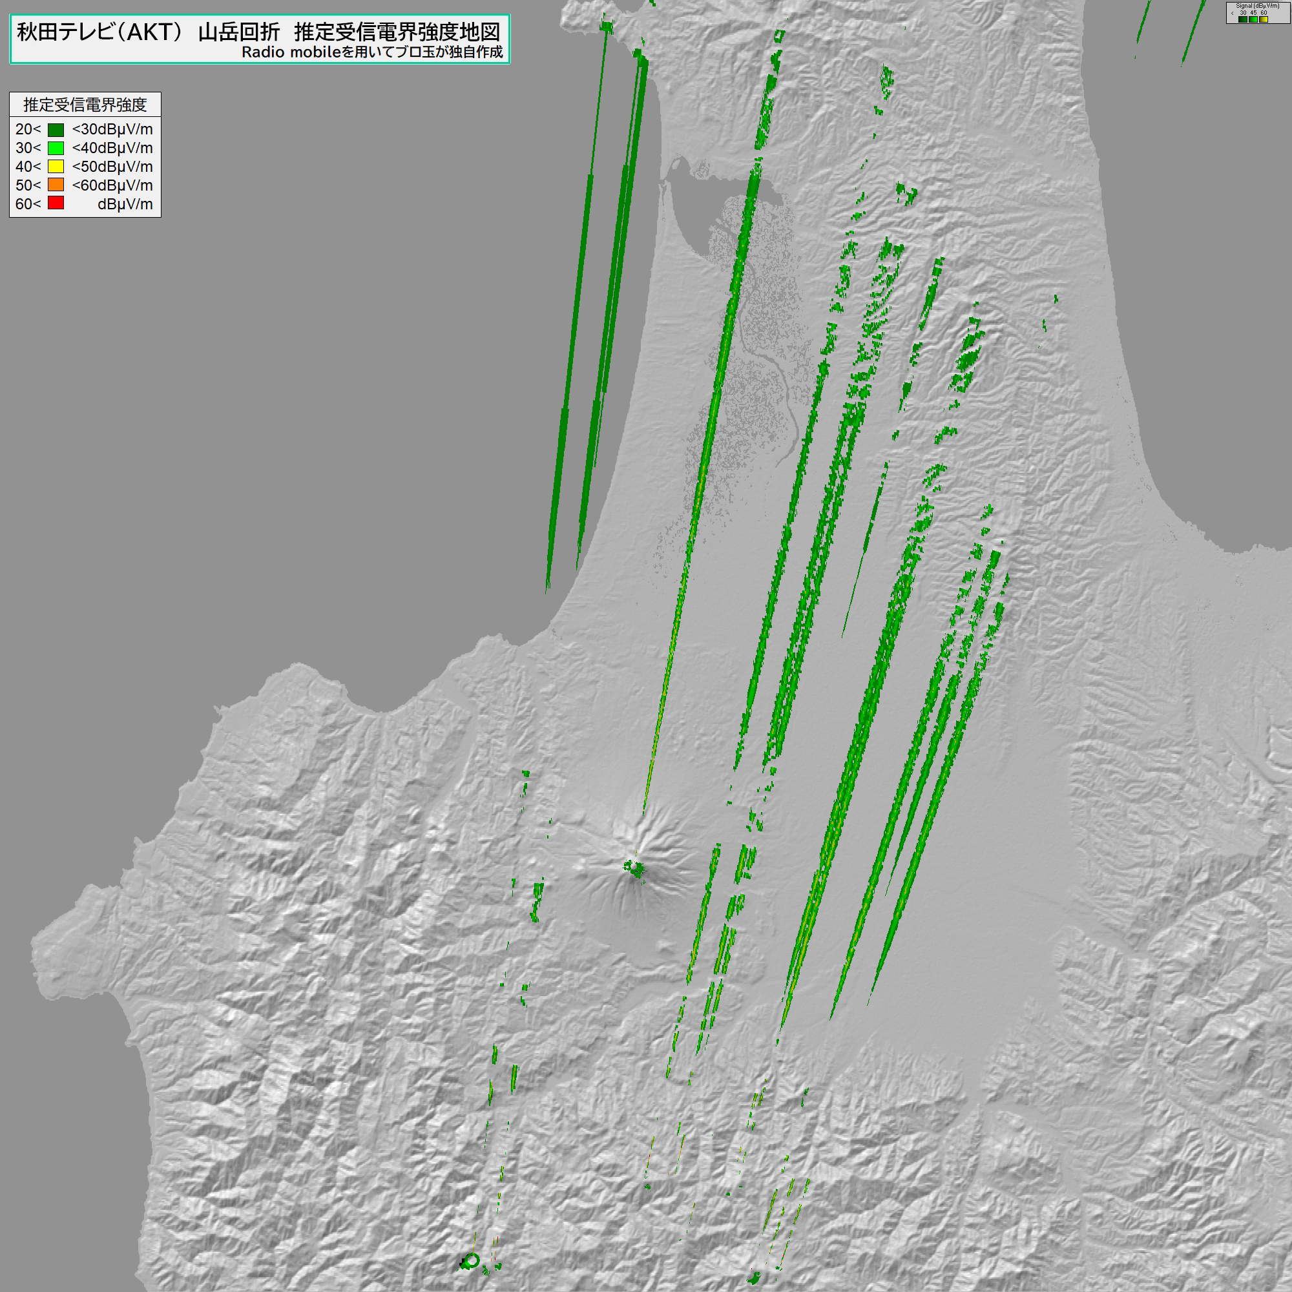Image resolution: width=1292 pixels, height=1292 pixels.
Task: Click the '<60dBμV/m' legend label
Action: tap(112, 185)
